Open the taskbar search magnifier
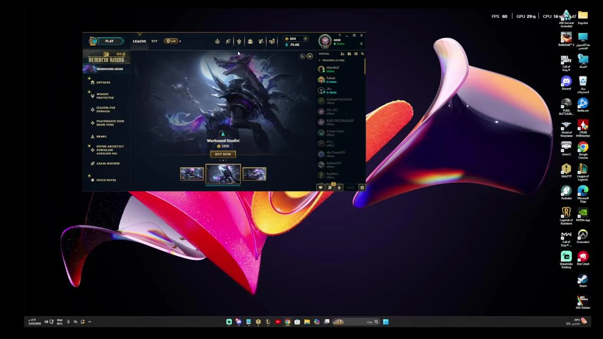 (376, 322)
